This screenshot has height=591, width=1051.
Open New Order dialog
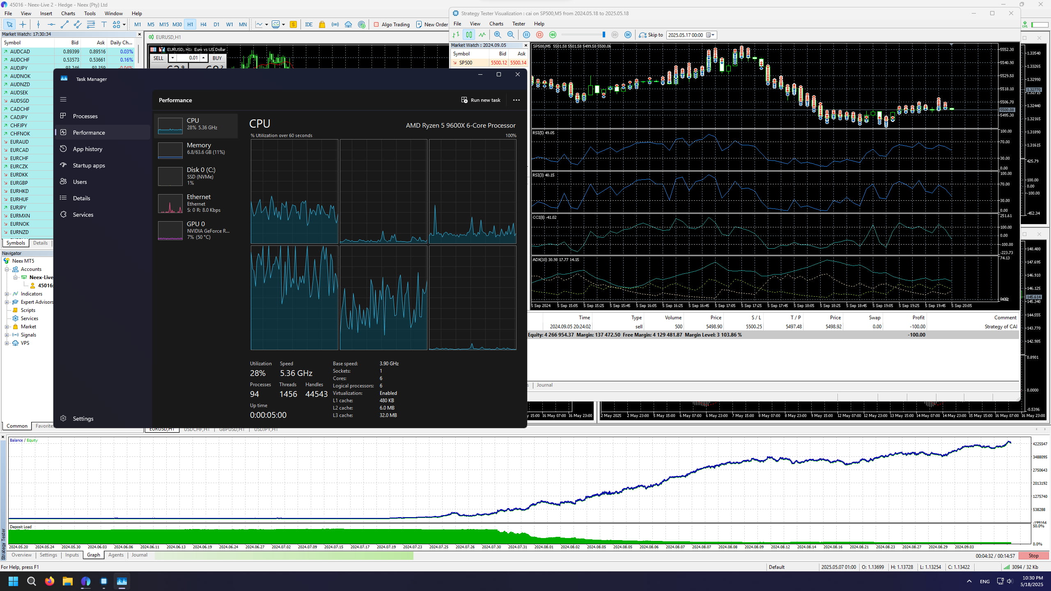[x=431, y=25]
